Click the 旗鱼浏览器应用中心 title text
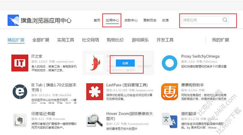 [46, 20]
